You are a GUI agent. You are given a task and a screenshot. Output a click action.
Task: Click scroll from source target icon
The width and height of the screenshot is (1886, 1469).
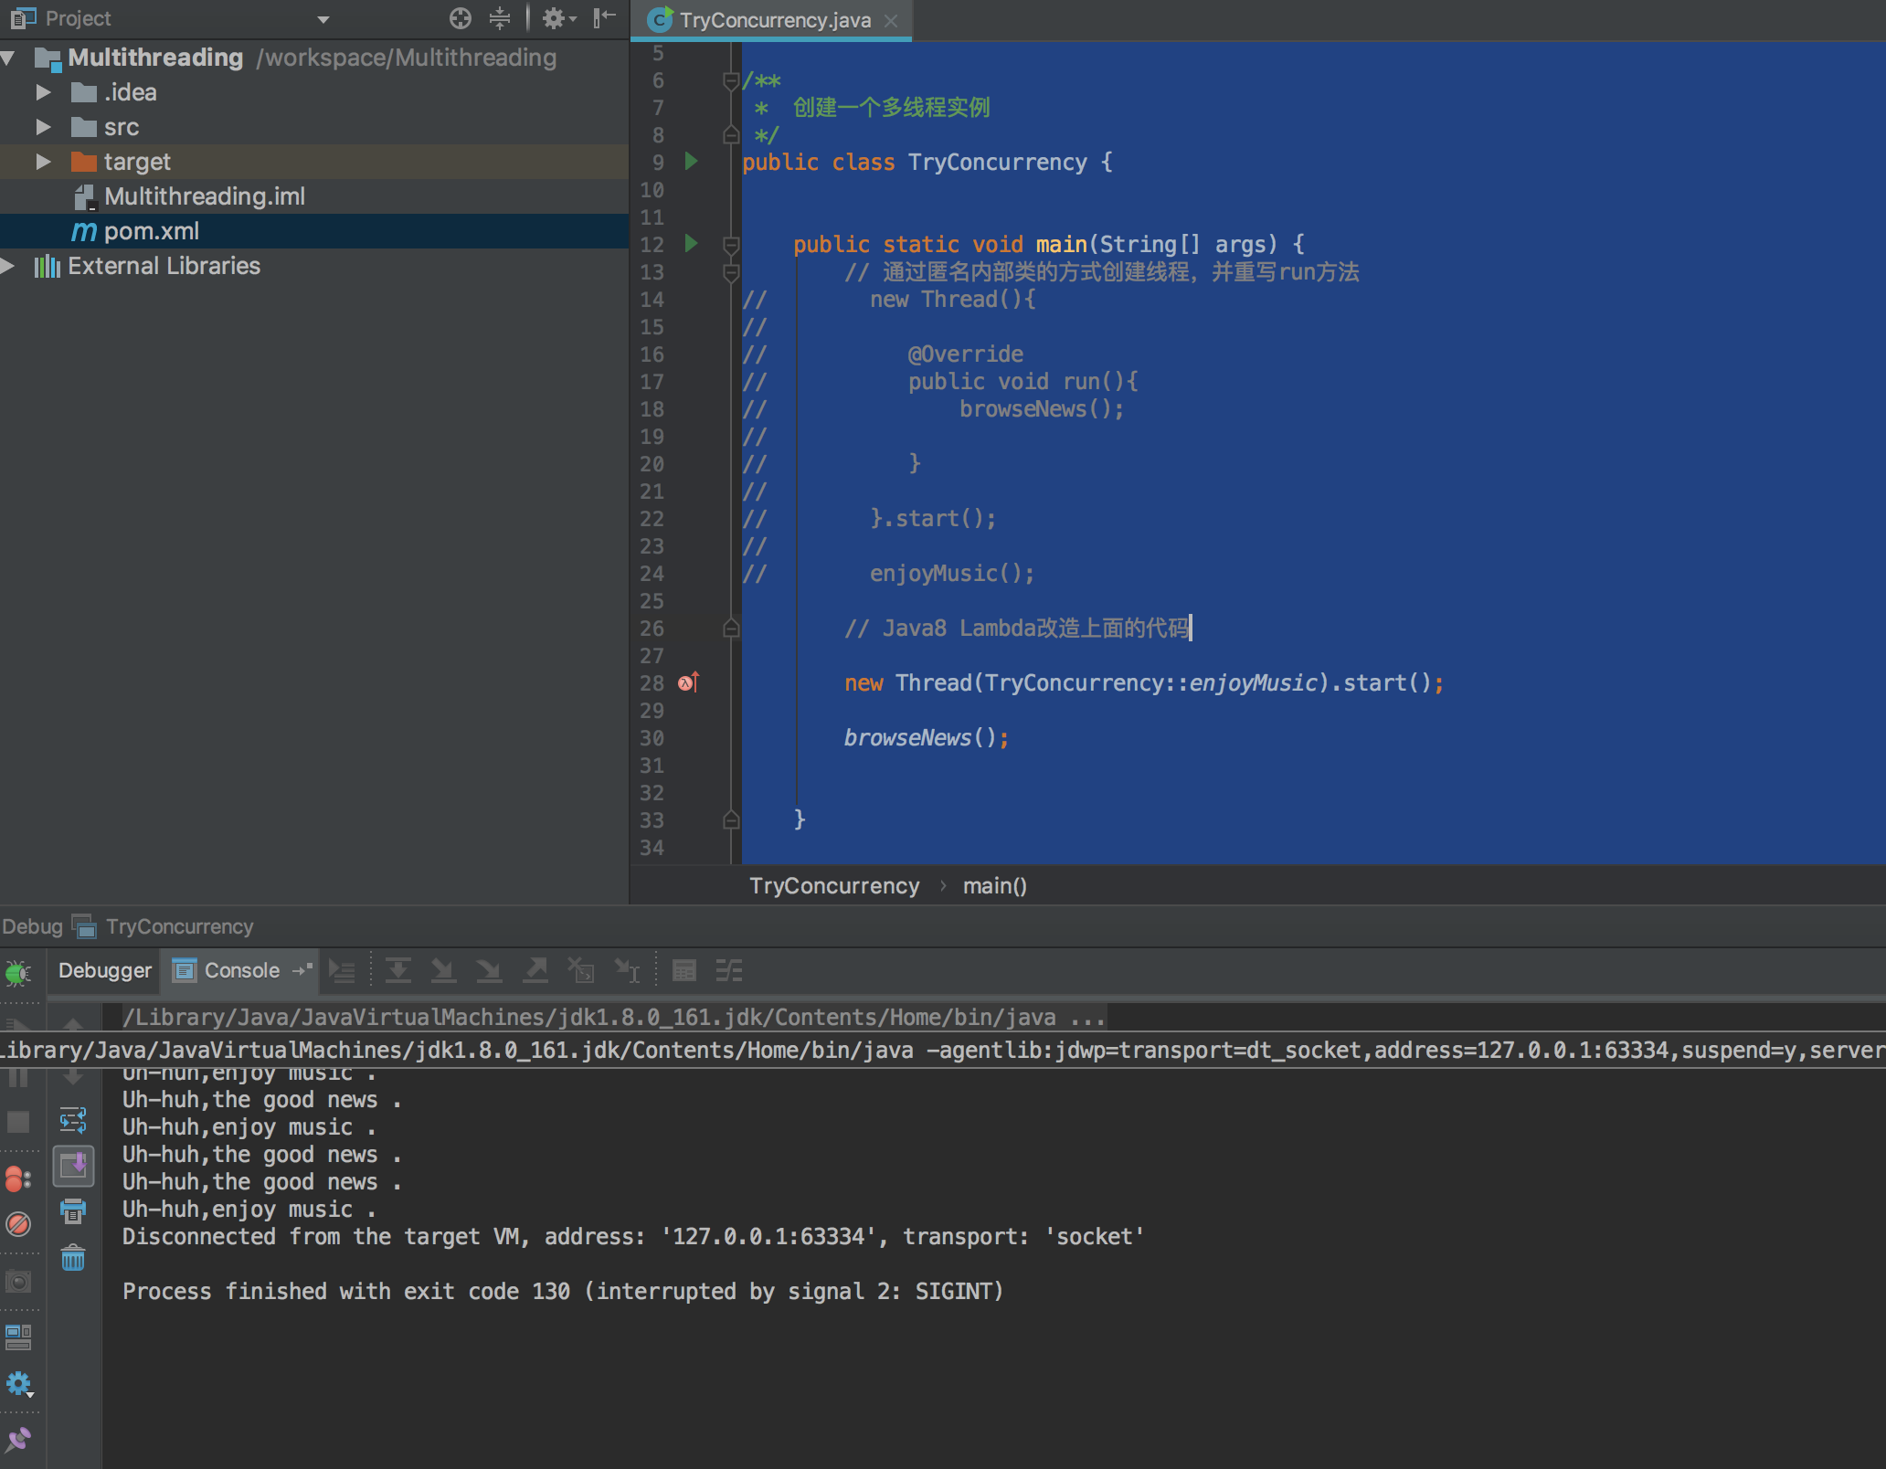point(461,18)
